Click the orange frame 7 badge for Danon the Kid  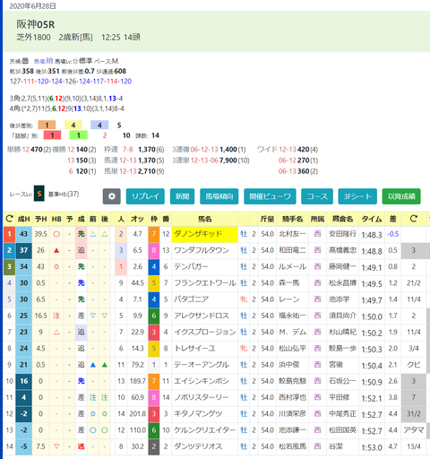click(x=154, y=234)
